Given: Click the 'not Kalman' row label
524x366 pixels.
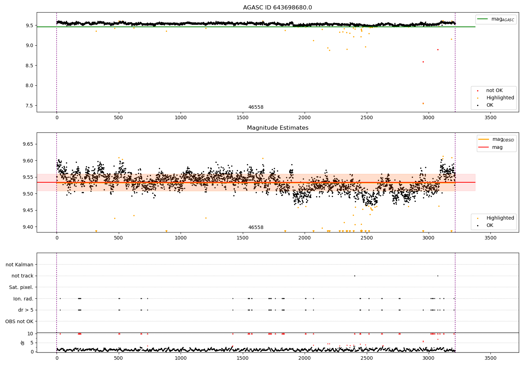Looking at the screenshot, I should pos(20,265).
